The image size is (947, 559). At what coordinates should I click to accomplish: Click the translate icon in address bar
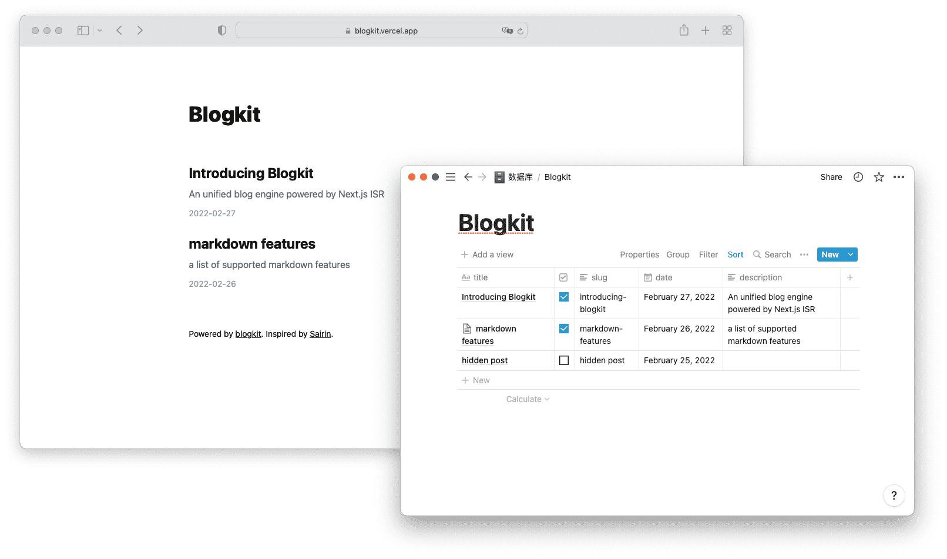click(x=507, y=31)
